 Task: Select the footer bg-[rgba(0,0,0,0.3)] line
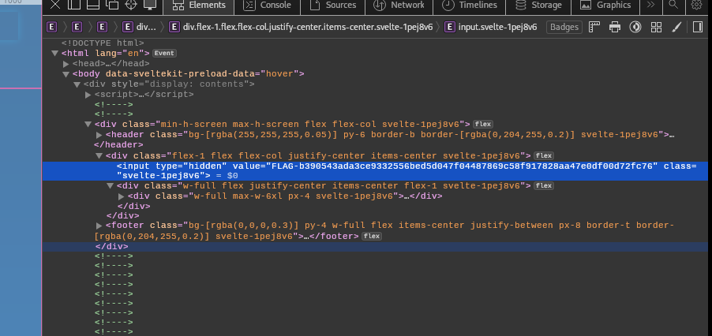point(384,231)
